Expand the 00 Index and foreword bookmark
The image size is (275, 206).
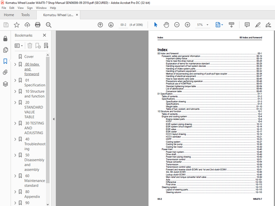[x=15, y=65]
